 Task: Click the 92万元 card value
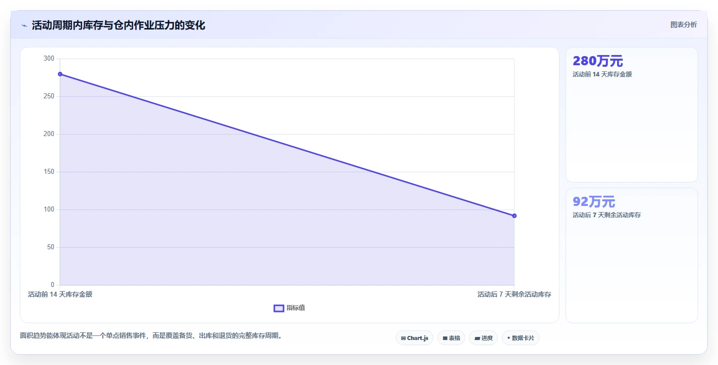pyautogui.click(x=594, y=202)
